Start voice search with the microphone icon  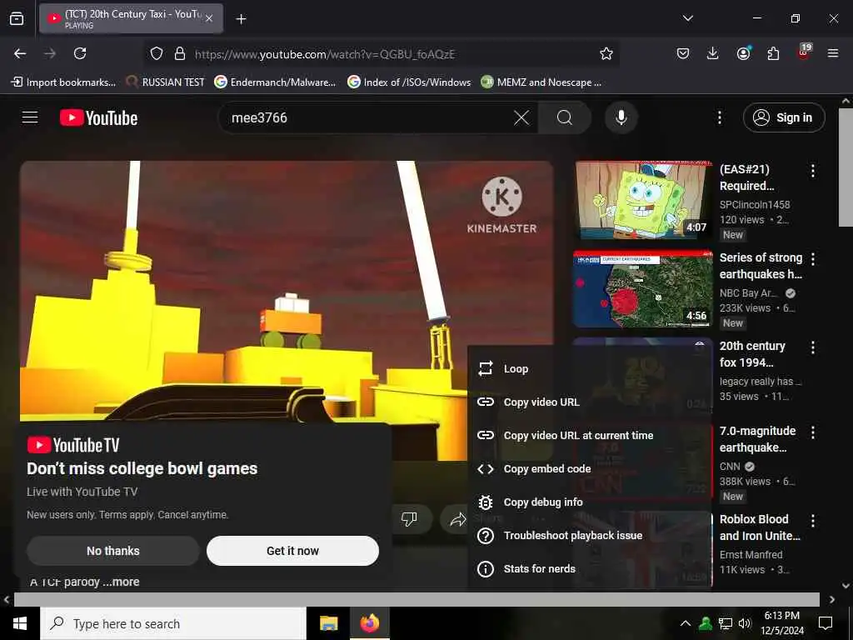(621, 117)
